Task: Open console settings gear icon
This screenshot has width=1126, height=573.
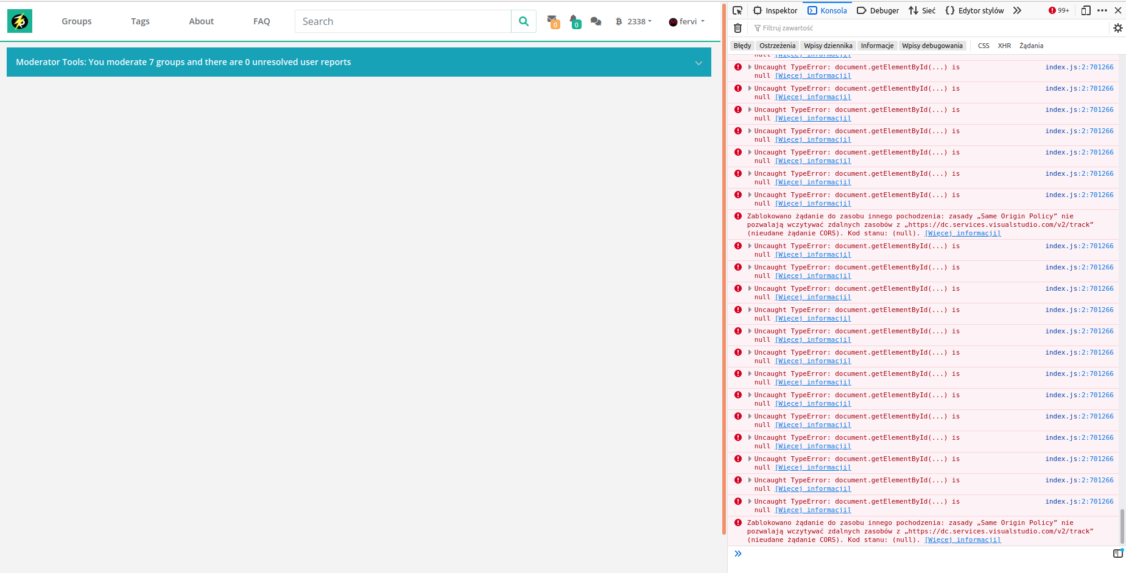Action: coord(1118,28)
